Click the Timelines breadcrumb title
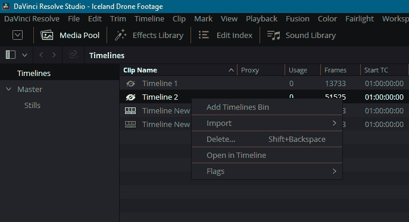This screenshot has width=409, height=222. 107,55
